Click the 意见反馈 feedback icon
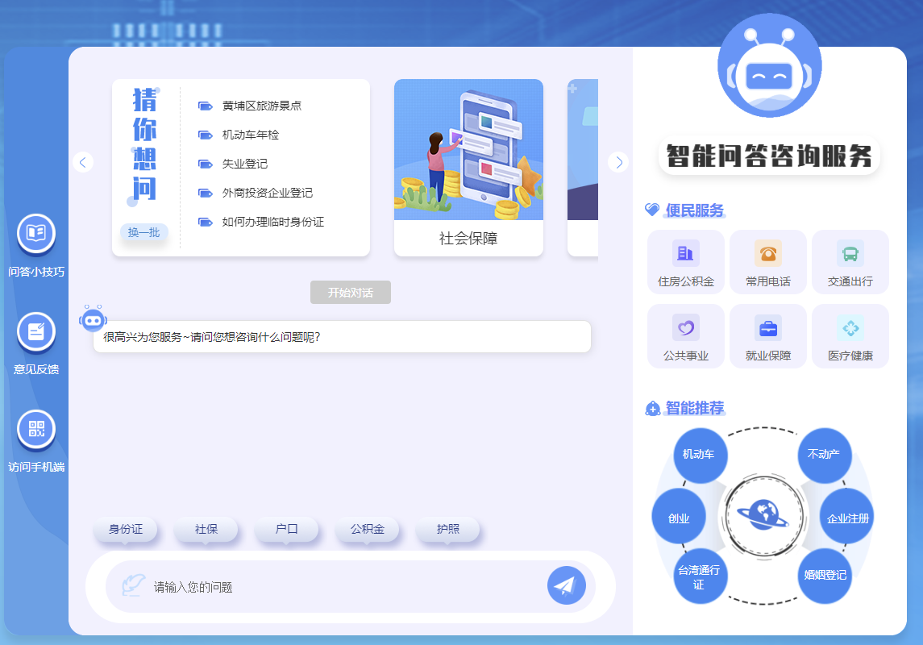 [36, 331]
